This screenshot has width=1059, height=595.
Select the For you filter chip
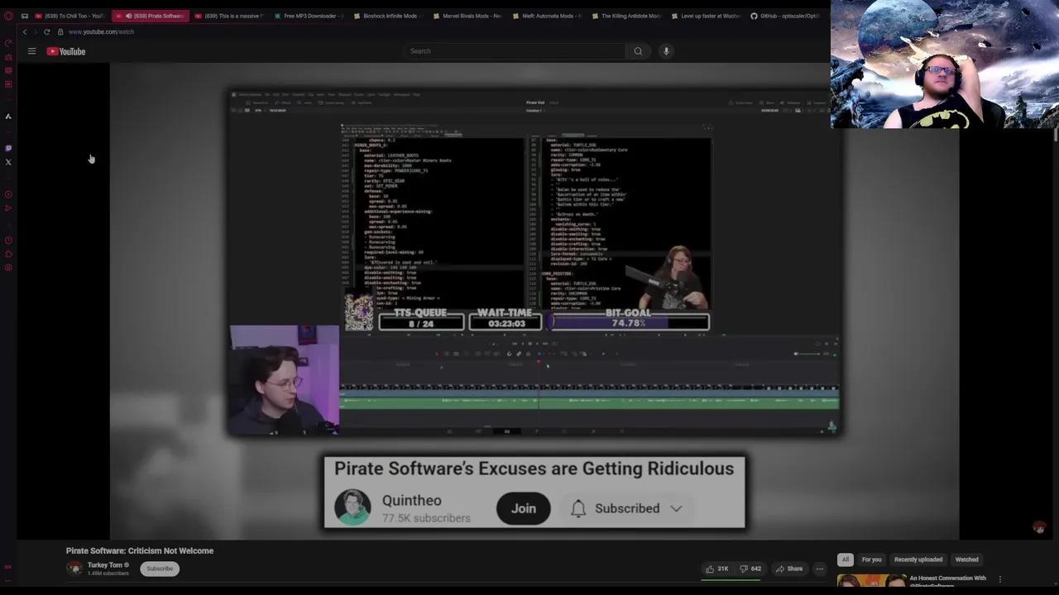[x=871, y=559]
